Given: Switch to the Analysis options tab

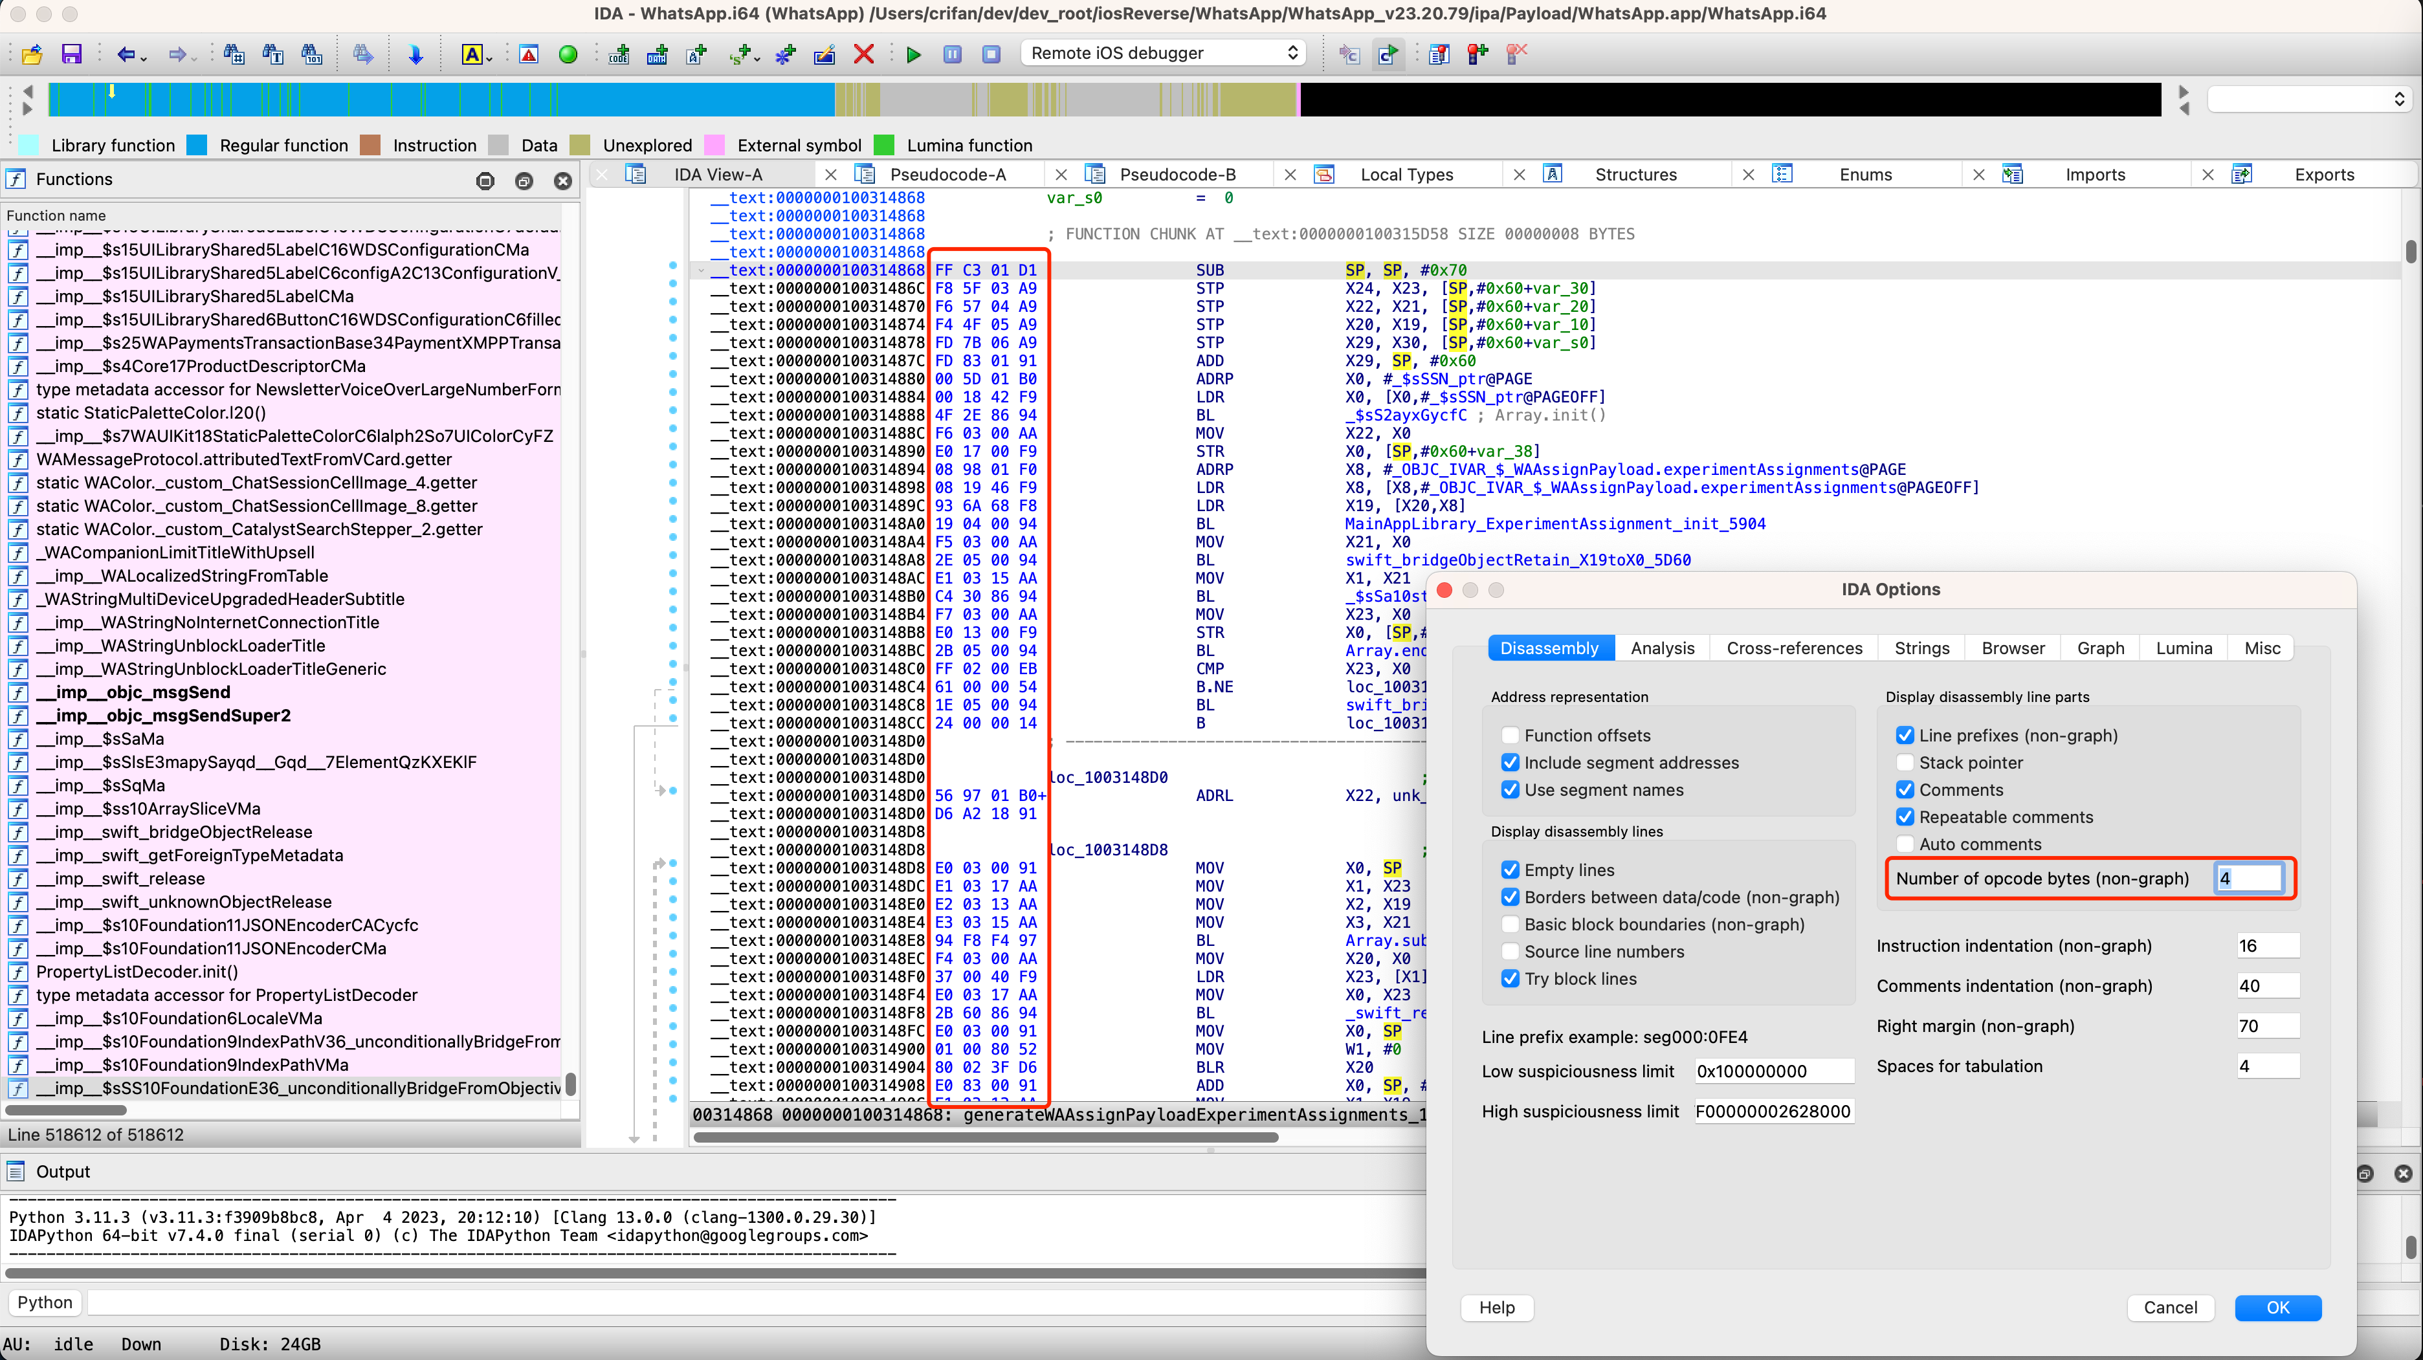Looking at the screenshot, I should (x=1662, y=649).
